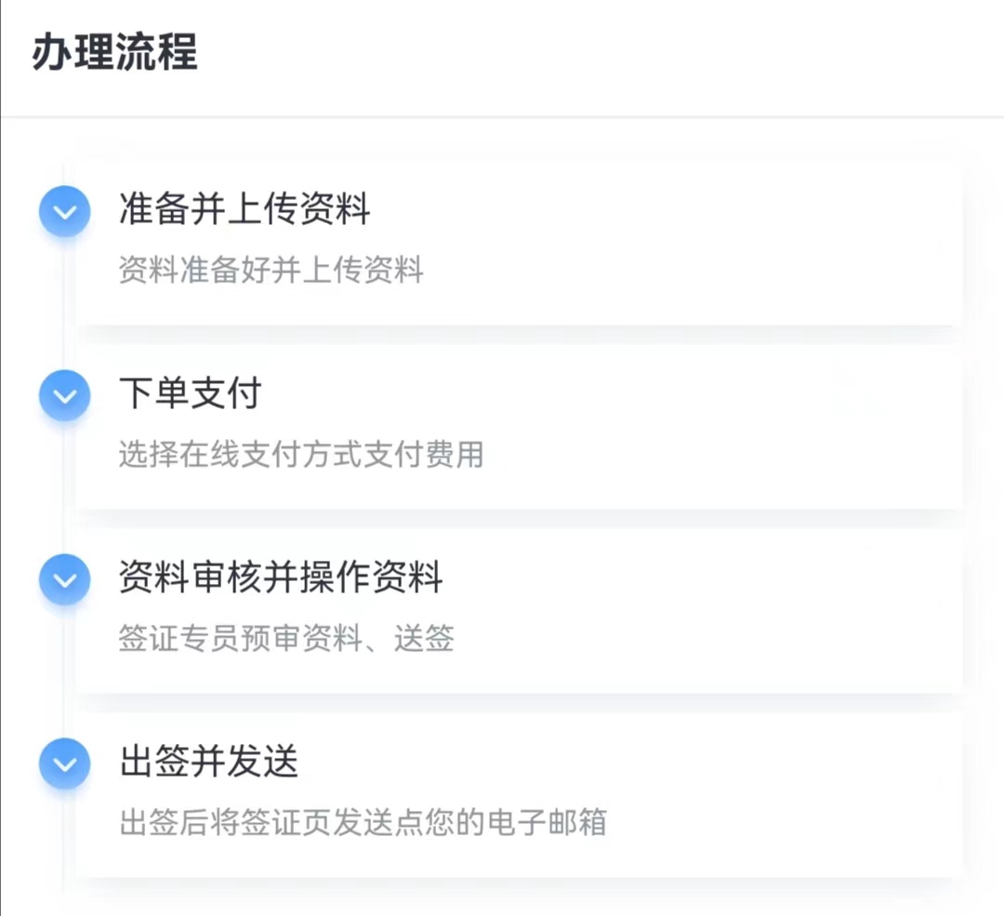Open the 下单支付 step title
The height and width of the screenshot is (916, 1004).
point(191,392)
